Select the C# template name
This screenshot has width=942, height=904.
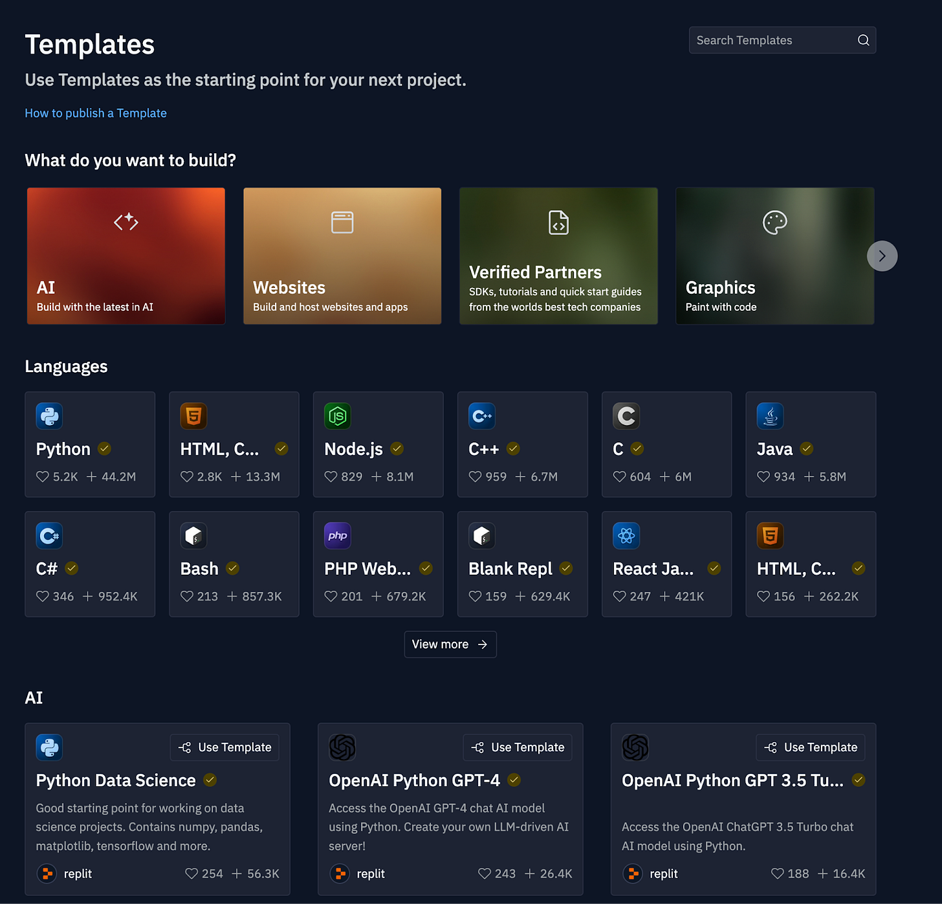(x=47, y=569)
